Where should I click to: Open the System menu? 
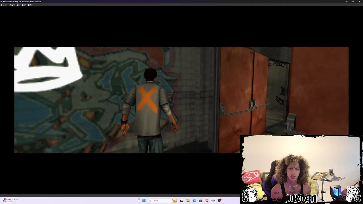(4, 5)
